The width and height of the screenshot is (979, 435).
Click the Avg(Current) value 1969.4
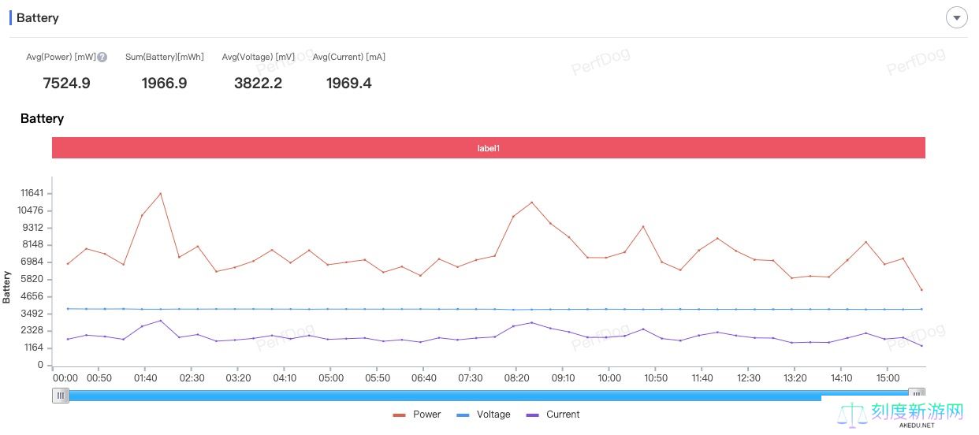pyautogui.click(x=348, y=84)
